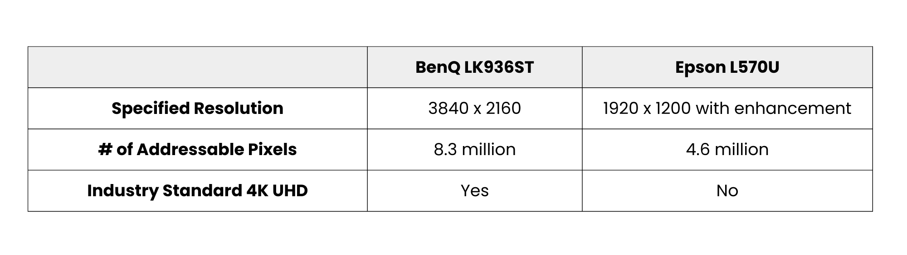Click the Yes cell under BenQ
This screenshot has height=255, width=907.
click(474, 191)
